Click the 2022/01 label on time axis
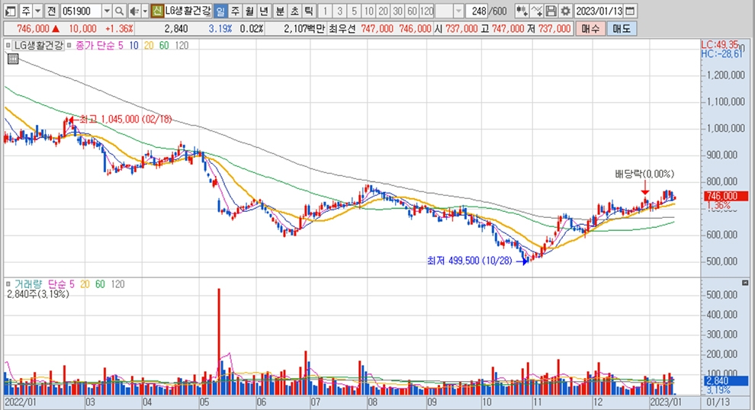The image size is (755, 410). point(21,402)
